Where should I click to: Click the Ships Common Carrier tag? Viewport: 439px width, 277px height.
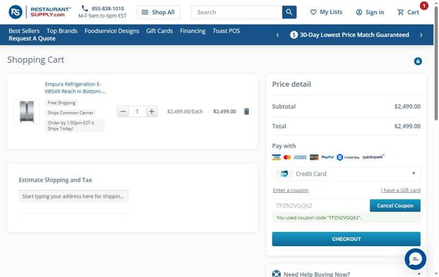[71, 113]
